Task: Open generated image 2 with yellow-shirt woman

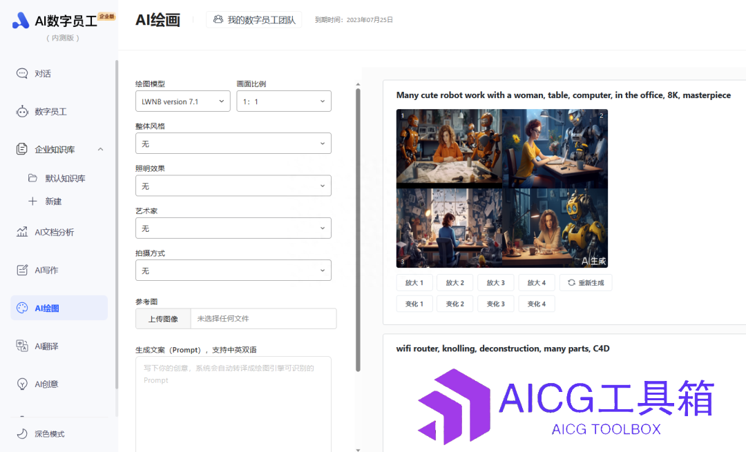Action: 555,148
